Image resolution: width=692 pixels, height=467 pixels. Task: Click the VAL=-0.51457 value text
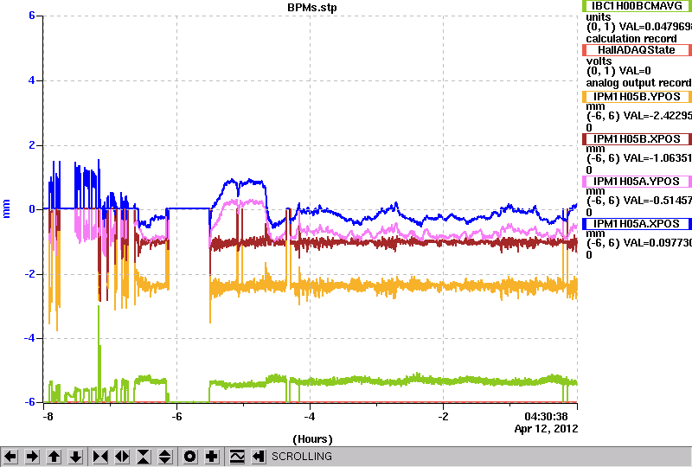657,201
